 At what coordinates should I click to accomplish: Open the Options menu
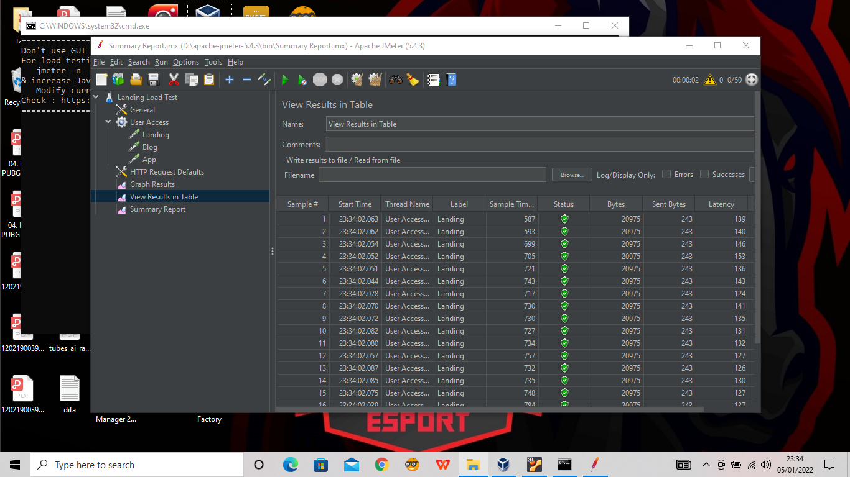point(186,62)
